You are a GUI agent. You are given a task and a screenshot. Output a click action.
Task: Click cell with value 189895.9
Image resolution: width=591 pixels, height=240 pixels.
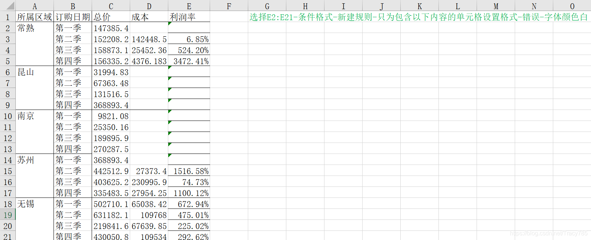(111, 138)
